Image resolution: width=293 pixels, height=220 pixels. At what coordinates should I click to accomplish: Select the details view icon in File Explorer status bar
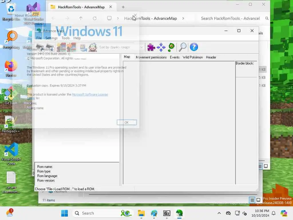(x=252, y=200)
